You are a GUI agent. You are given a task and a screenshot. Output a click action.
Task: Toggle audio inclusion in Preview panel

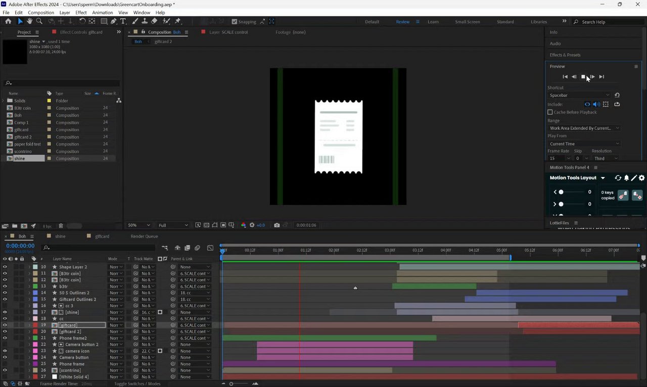tap(596, 104)
